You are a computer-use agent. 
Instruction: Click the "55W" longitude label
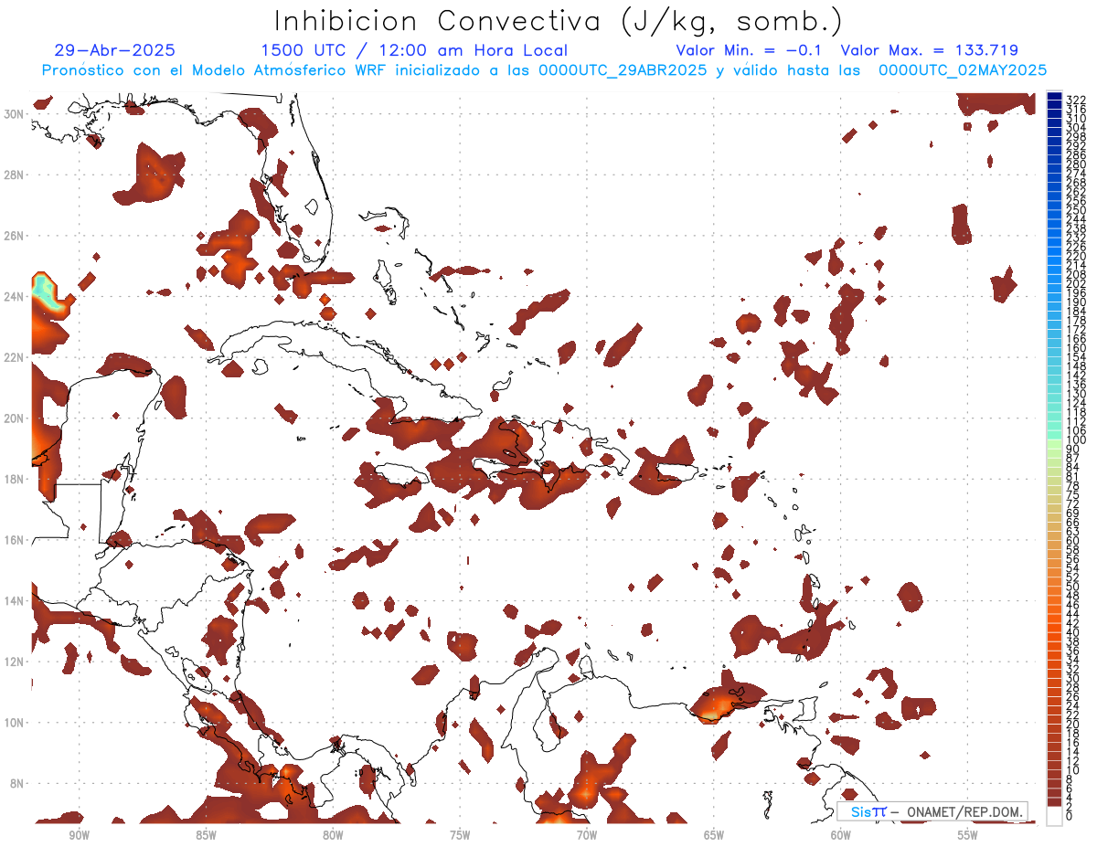[x=968, y=836]
